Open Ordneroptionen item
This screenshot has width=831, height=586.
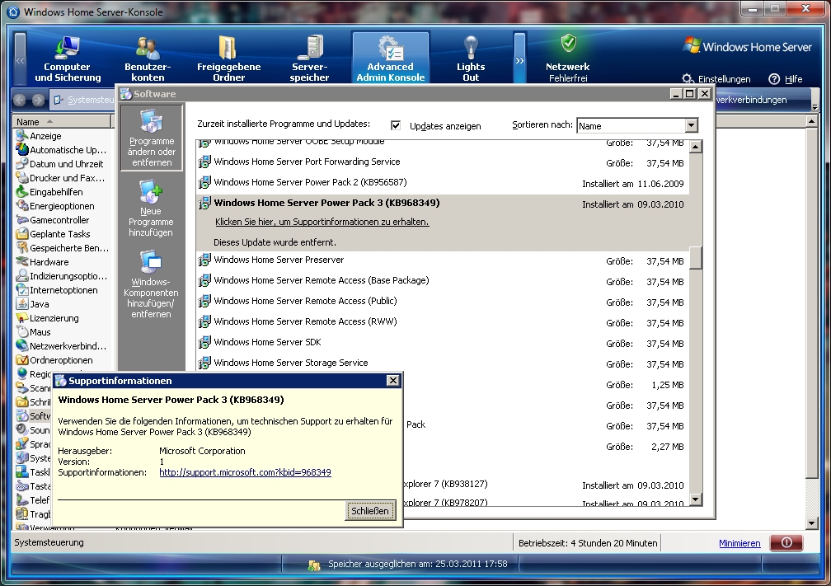coord(54,360)
